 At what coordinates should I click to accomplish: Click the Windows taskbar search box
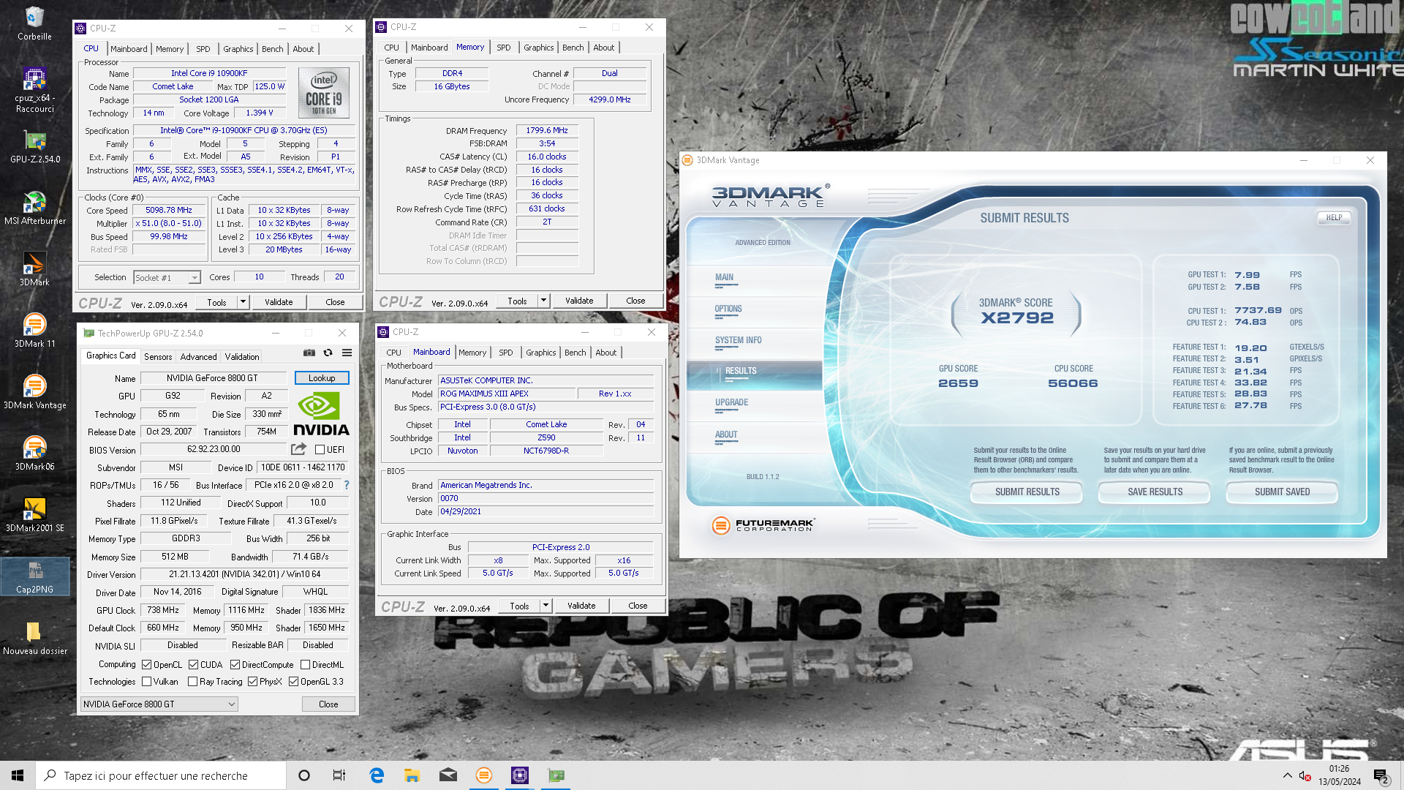(x=161, y=775)
